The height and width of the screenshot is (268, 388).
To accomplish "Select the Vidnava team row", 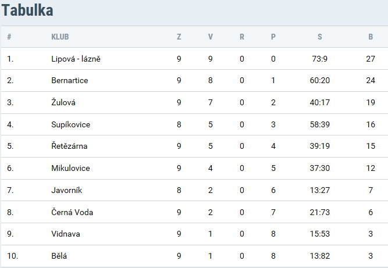I will click(x=194, y=234).
